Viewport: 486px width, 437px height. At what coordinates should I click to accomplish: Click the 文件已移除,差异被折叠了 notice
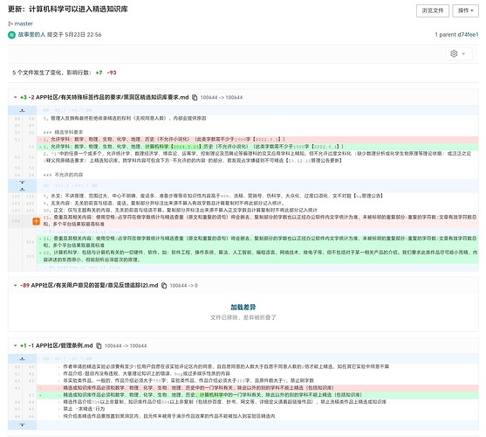coord(243,317)
